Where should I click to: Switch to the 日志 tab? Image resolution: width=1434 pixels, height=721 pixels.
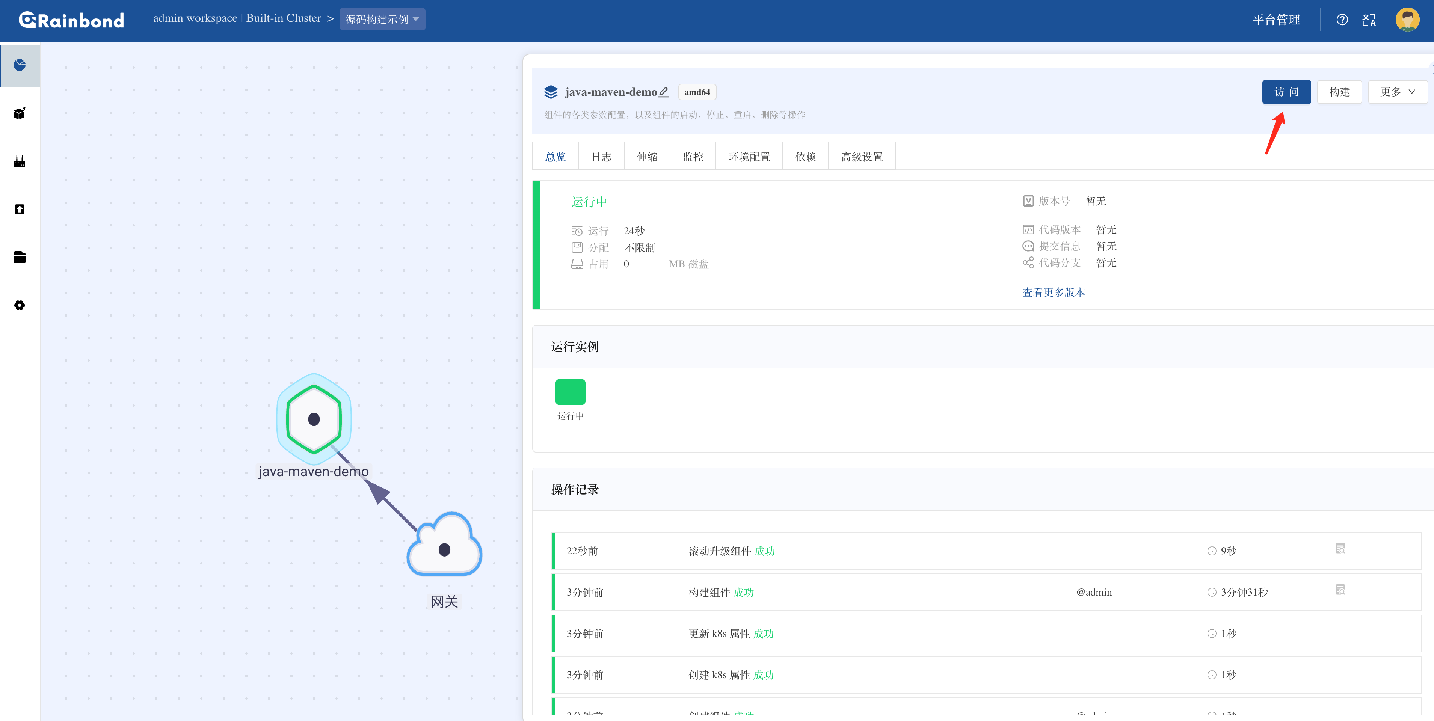coord(601,157)
